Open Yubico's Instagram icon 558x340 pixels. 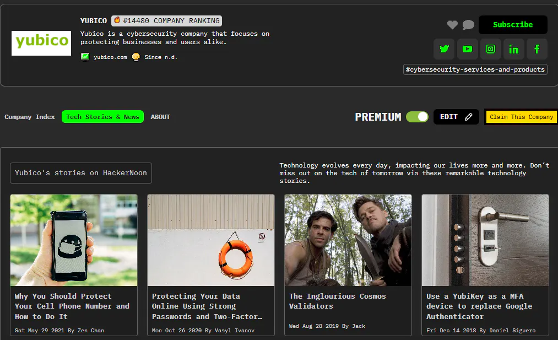[490, 49]
